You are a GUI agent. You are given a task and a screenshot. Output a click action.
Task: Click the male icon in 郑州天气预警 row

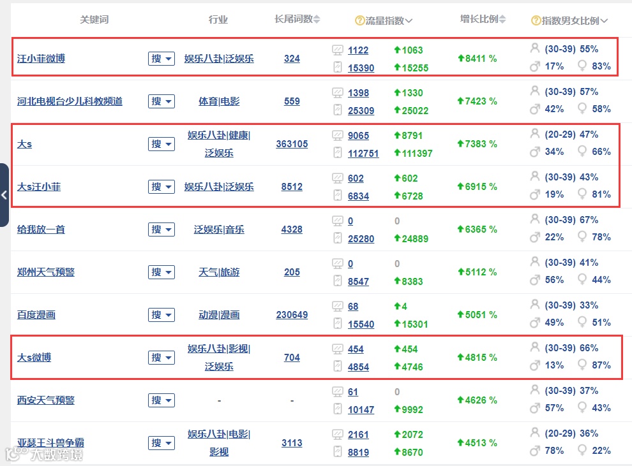click(534, 280)
